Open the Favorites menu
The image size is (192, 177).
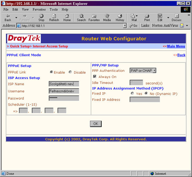(x=39, y=10)
